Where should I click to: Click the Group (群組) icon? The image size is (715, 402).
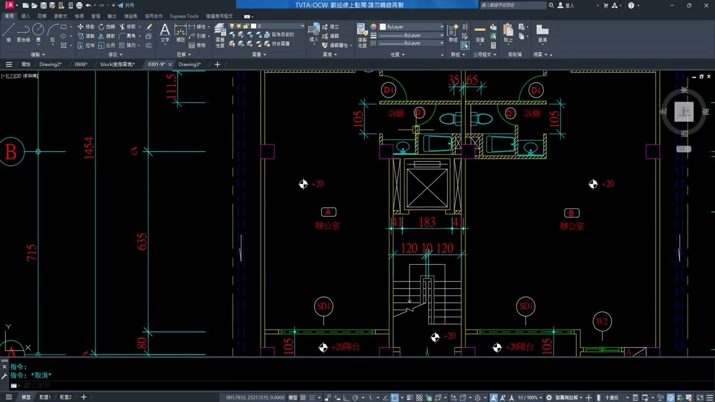pyautogui.click(x=453, y=33)
